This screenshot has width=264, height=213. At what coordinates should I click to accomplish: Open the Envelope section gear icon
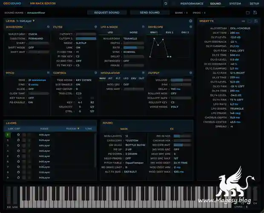pyautogui.click(x=191, y=27)
